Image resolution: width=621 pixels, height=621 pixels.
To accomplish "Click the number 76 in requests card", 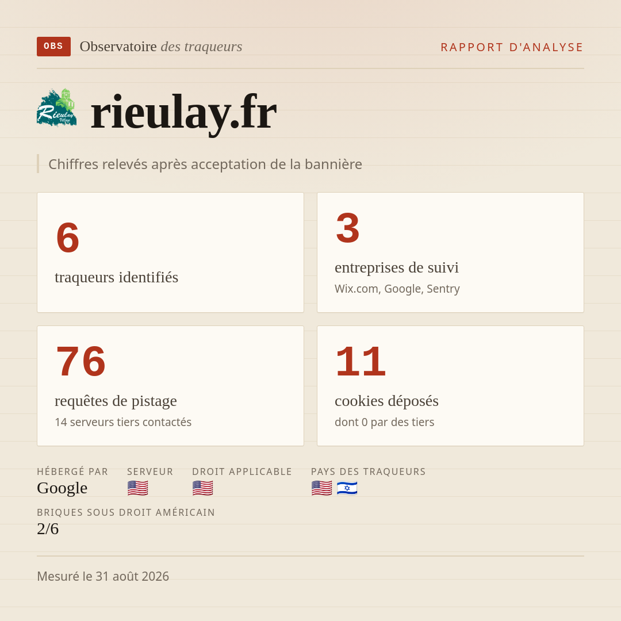I will click(x=81, y=361).
